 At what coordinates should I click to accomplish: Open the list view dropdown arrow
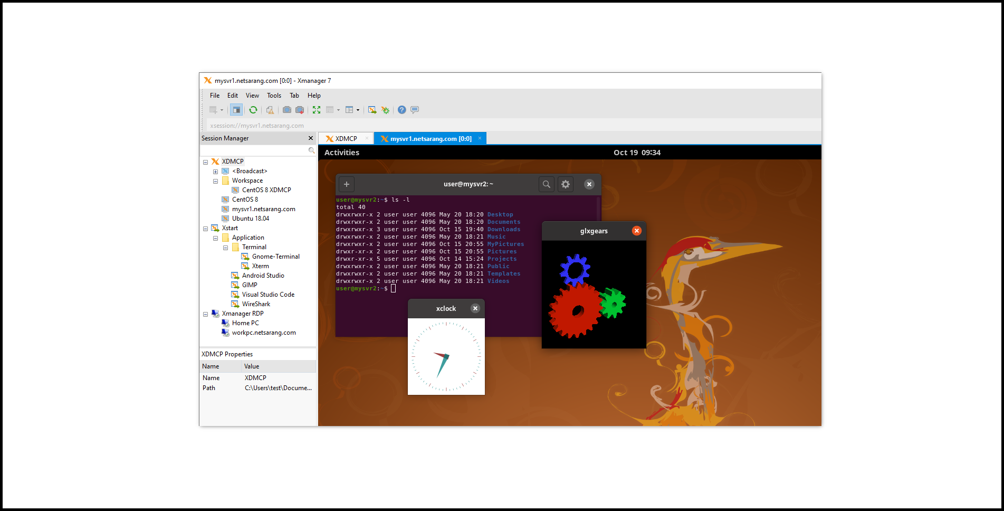coord(338,110)
